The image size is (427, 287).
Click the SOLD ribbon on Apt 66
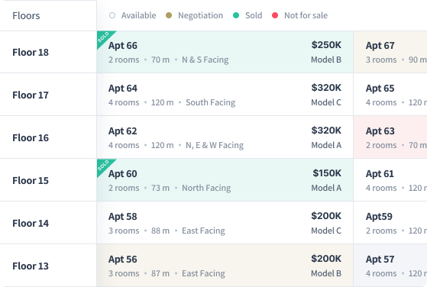[x=103, y=37]
